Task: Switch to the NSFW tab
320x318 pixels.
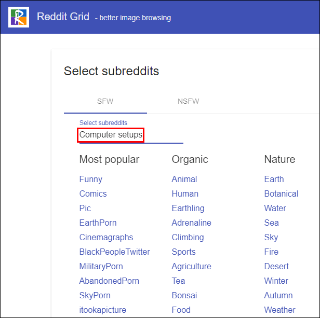Action: click(x=189, y=101)
